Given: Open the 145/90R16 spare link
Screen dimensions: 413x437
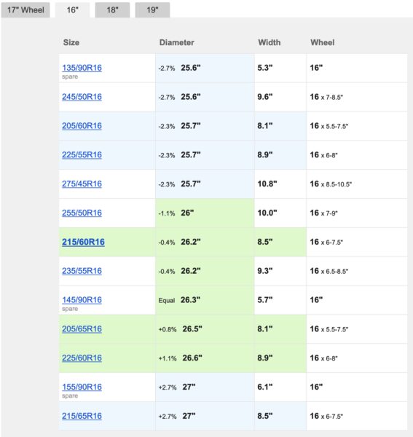Looking at the screenshot, I should click(x=82, y=300).
